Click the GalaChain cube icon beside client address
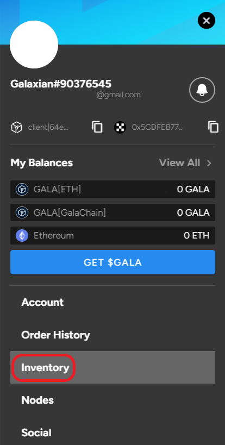Screen dimensions: 225x445 point(17,127)
